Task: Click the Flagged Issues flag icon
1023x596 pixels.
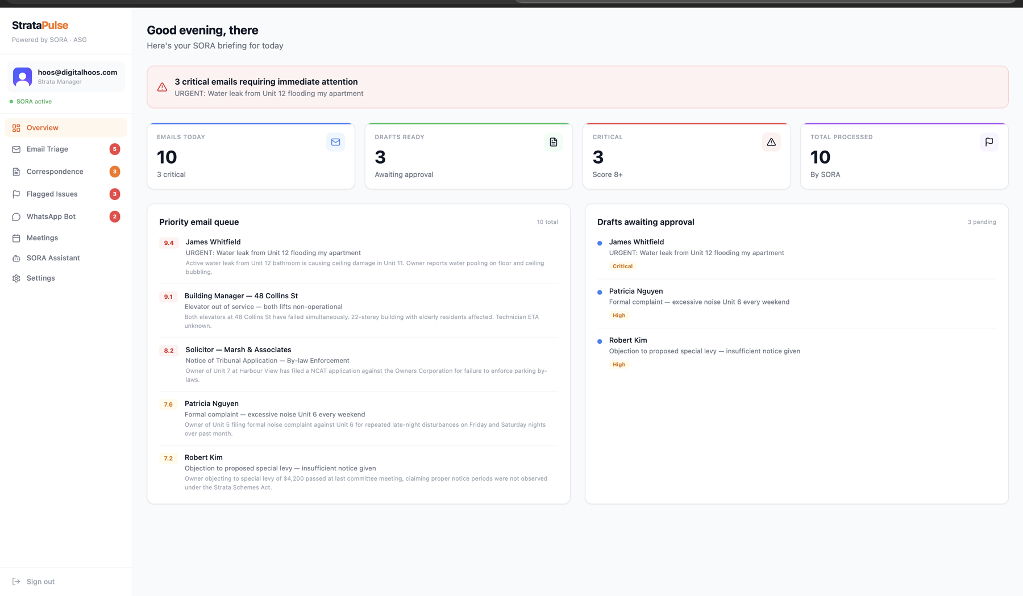Action: point(16,194)
